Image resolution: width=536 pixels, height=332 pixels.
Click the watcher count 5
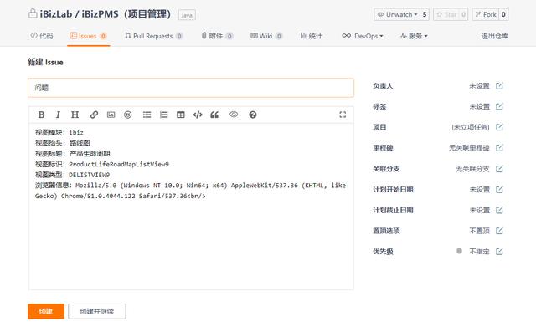(x=425, y=14)
